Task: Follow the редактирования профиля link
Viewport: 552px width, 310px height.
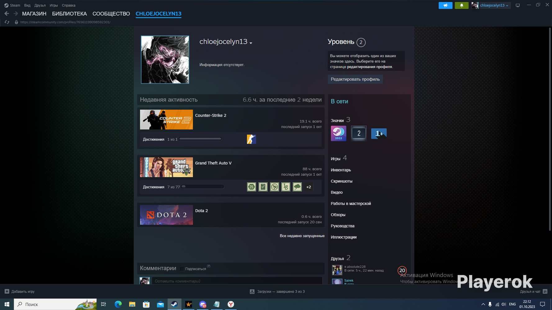Action: [369, 67]
